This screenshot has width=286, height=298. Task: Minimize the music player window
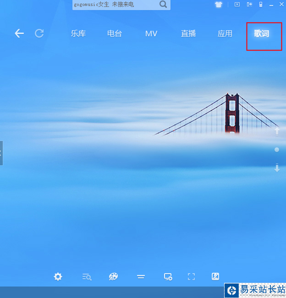(271, 5)
